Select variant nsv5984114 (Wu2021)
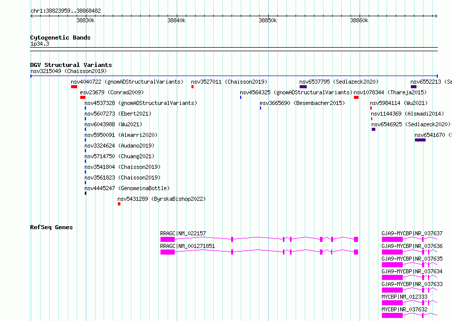 pyautogui.click(x=399, y=103)
